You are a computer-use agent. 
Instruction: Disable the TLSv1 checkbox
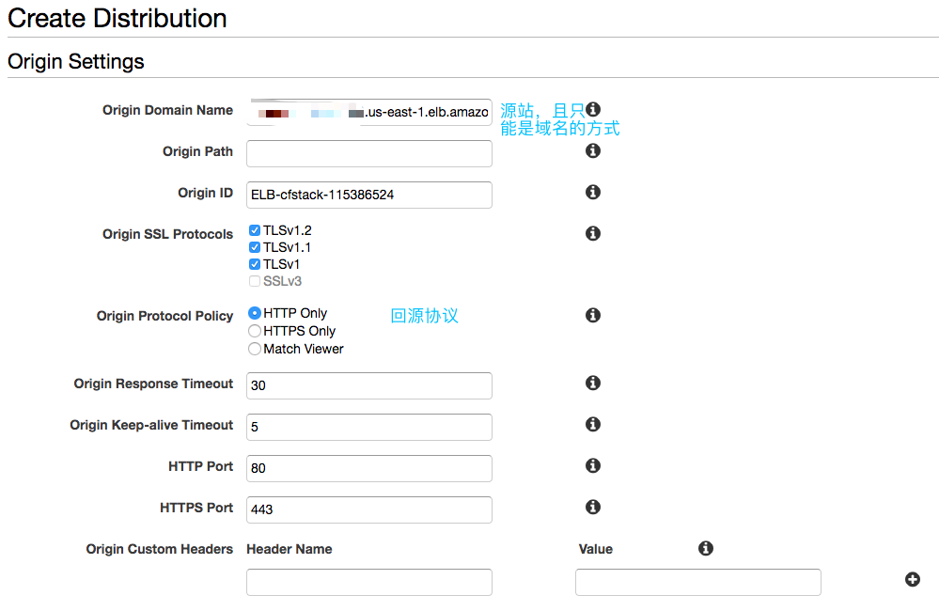(x=255, y=264)
